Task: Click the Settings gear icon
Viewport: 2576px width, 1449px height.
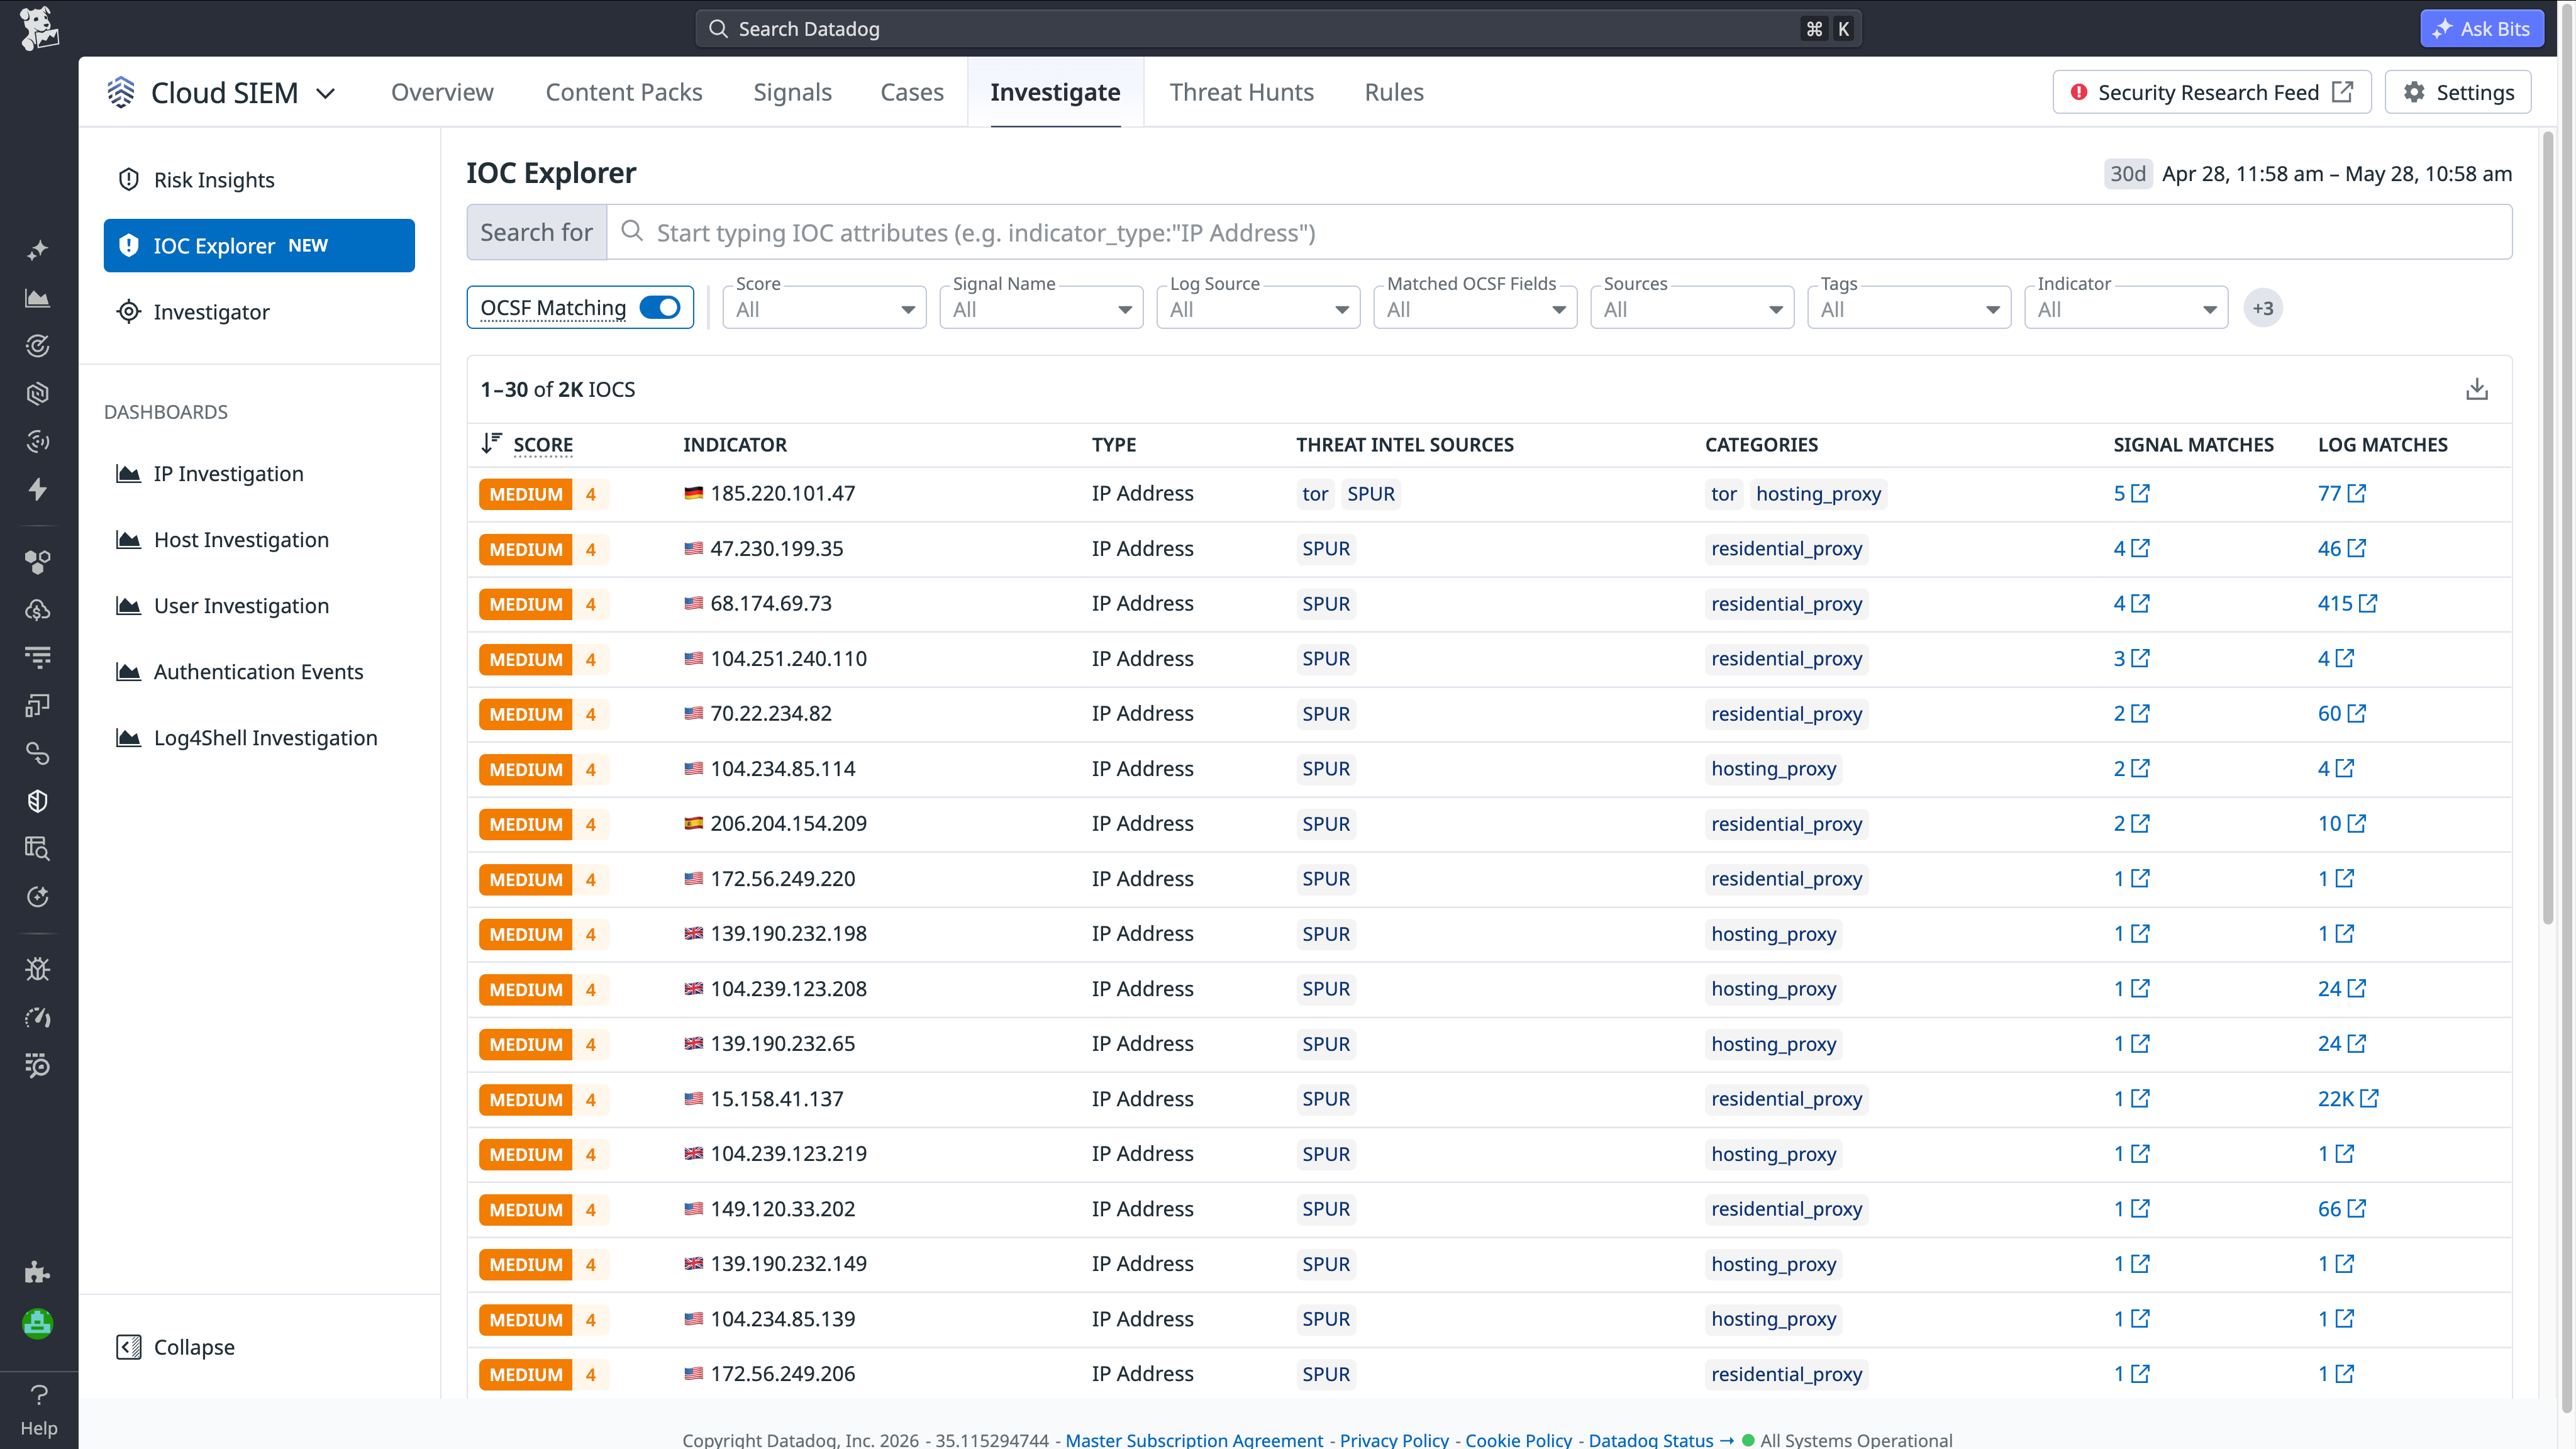Action: click(x=2414, y=92)
